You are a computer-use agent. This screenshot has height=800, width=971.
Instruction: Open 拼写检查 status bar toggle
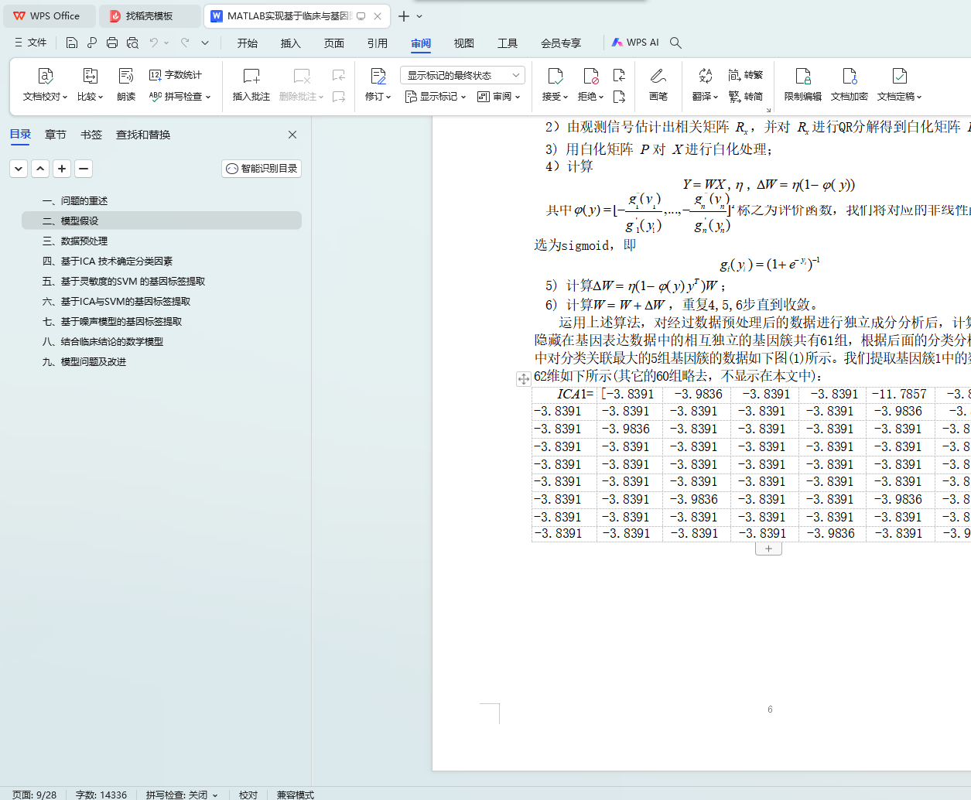(x=182, y=795)
